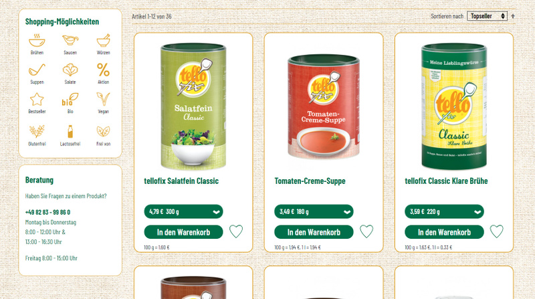Select the Salate lettuce icon
Viewport: 535px width, 299px height.
tap(70, 70)
